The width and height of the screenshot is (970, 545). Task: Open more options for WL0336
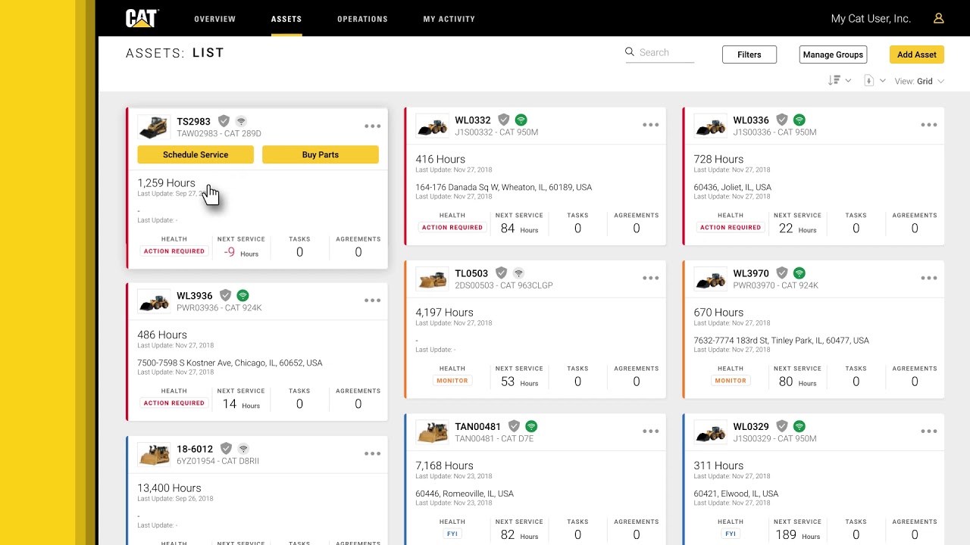click(928, 125)
